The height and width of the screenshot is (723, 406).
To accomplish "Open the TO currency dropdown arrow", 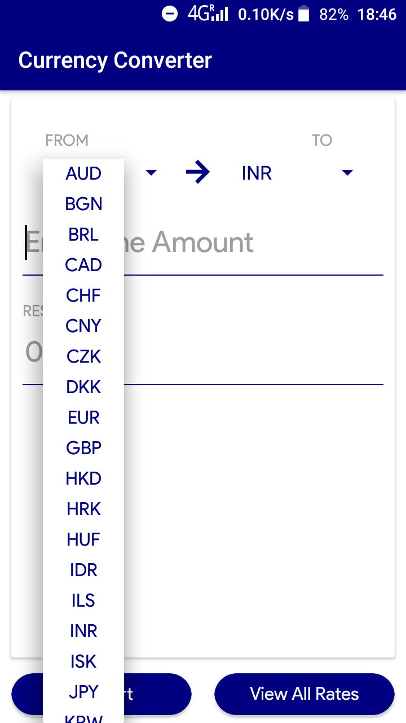I will click(347, 173).
